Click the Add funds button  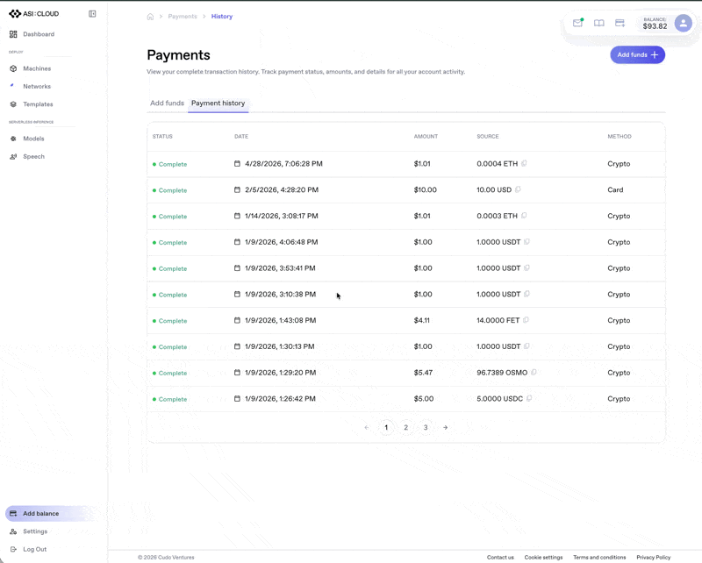tap(638, 54)
